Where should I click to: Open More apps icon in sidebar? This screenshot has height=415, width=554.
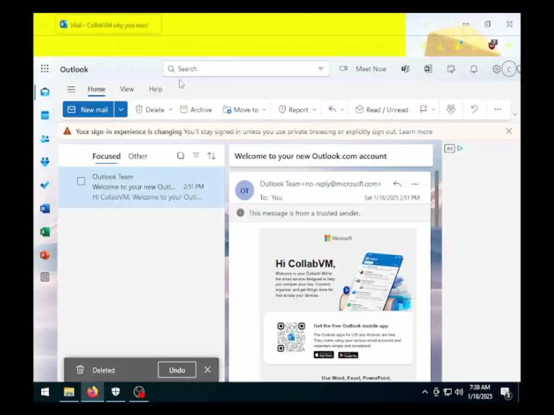coord(45,277)
